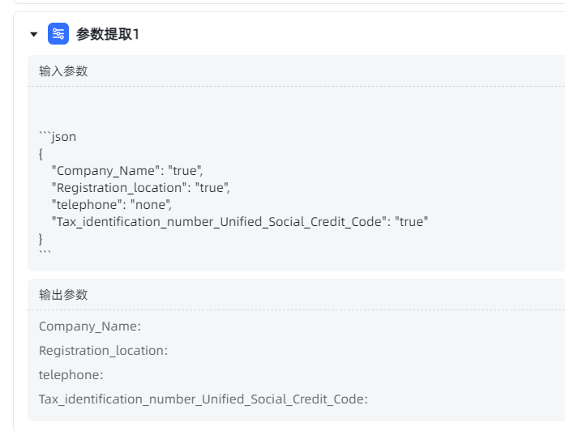Click the closing curly brace in input JSON
Viewport: 565px width, 431px height.
(x=41, y=238)
